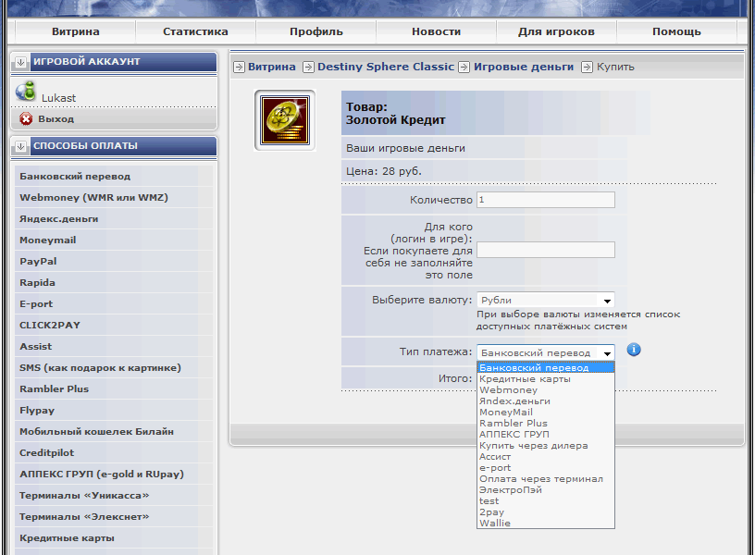The width and height of the screenshot is (755, 555).
Task: Click the blue info icon beside payment type
Action: tap(634, 351)
